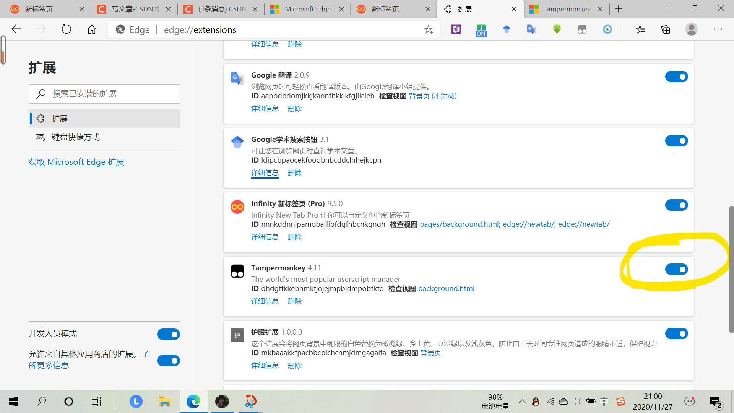The image size is (734, 413).
Task: Open the Settings and more menu
Action: (718, 29)
